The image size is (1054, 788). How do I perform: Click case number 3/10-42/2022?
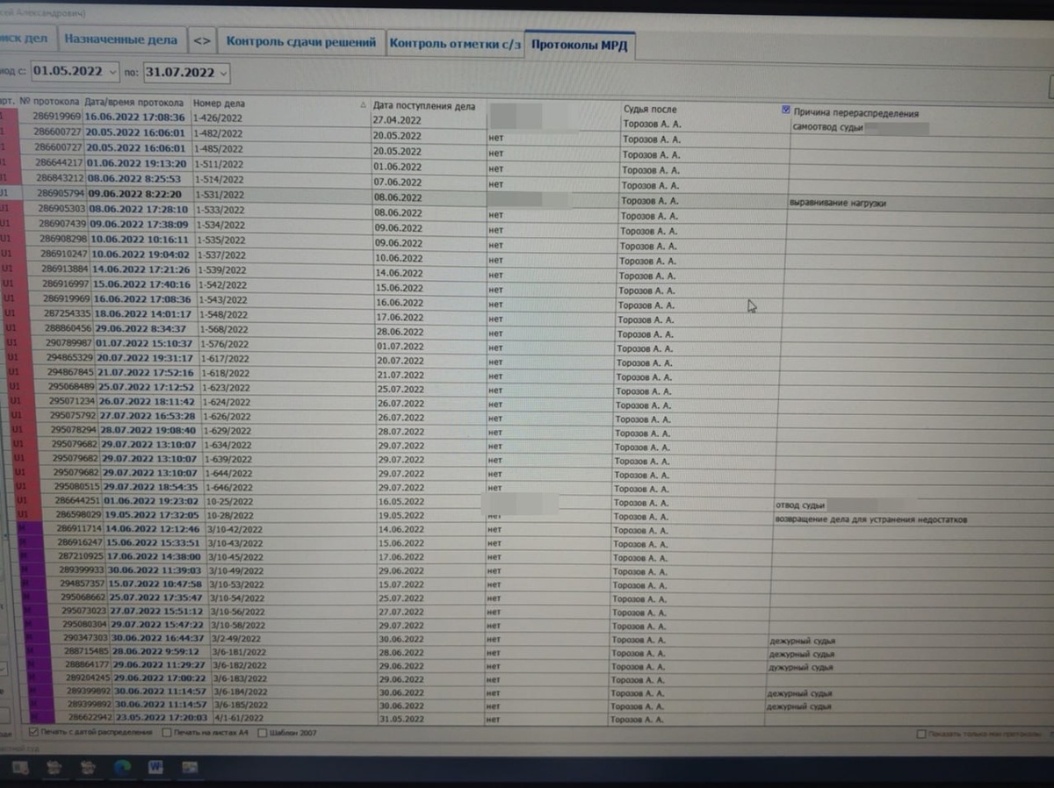coord(236,529)
